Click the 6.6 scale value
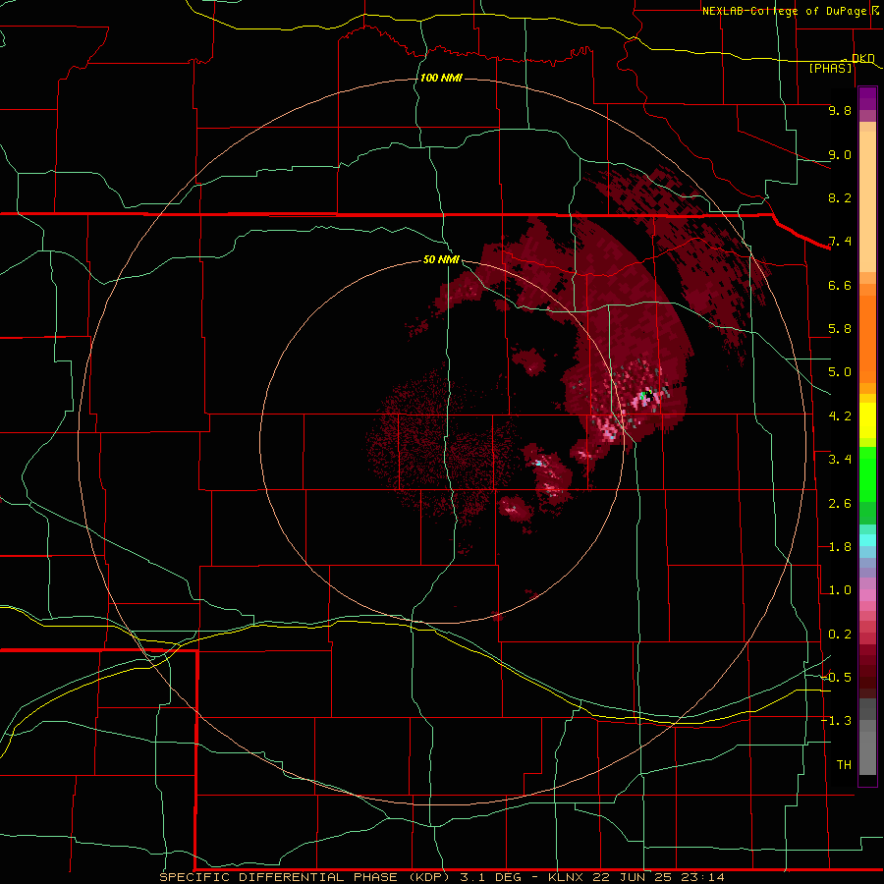884x884 pixels. point(840,285)
